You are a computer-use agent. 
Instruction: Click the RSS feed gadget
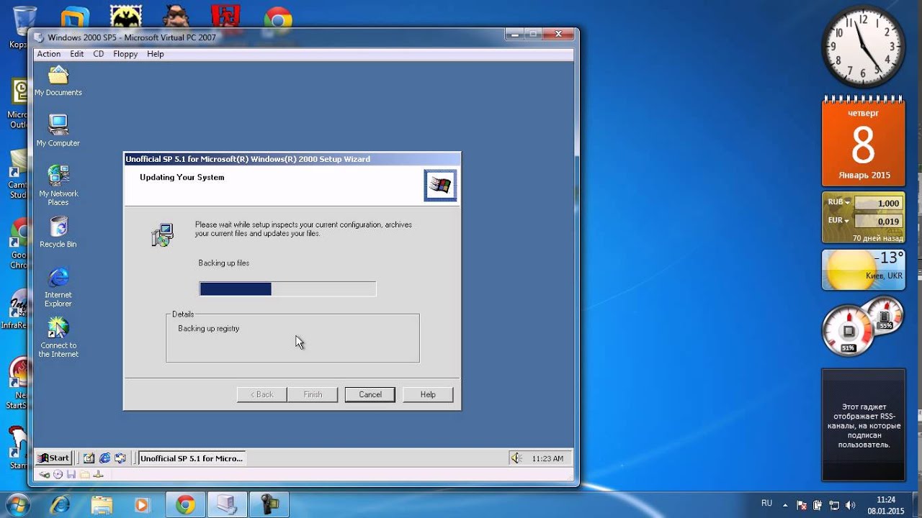click(x=863, y=424)
